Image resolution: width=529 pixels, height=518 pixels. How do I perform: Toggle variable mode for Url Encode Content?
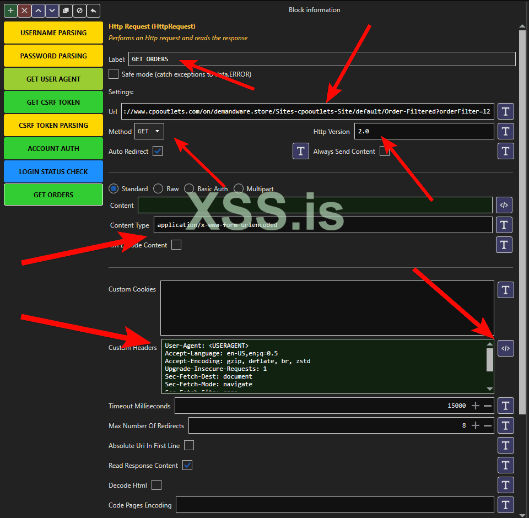point(504,245)
